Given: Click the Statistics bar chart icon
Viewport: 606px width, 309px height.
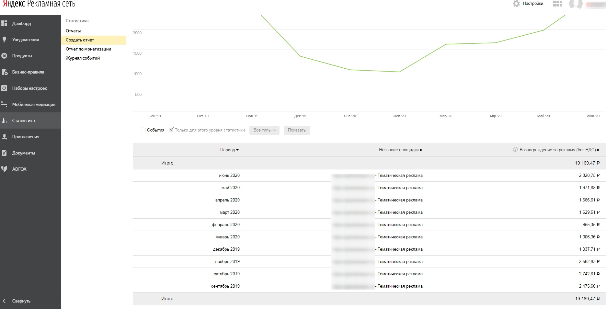Looking at the screenshot, I should pos(4,120).
